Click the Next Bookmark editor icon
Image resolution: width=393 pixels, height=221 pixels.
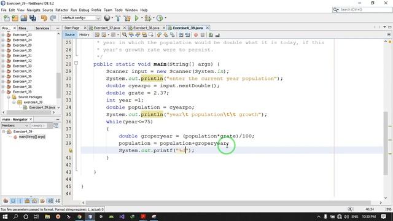point(166,35)
